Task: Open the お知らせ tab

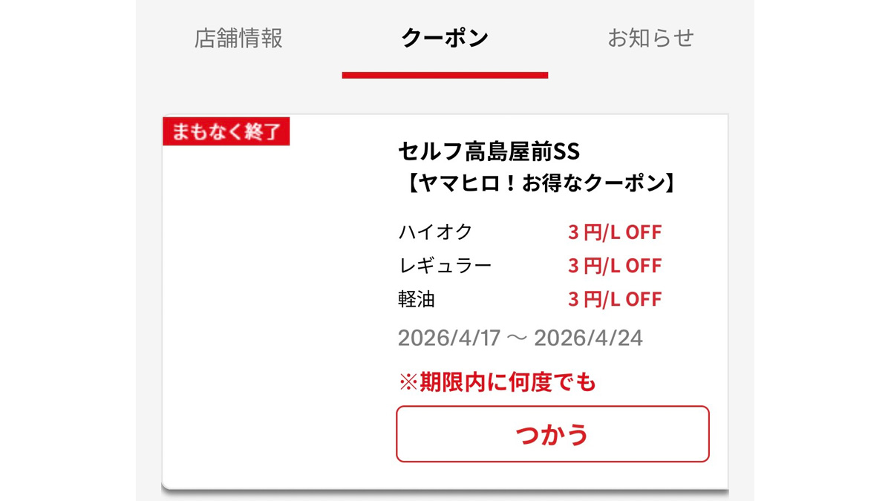Action: pyautogui.click(x=650, y=38)
